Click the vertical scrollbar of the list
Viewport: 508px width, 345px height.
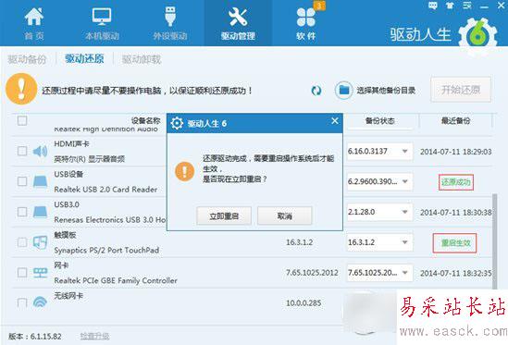tap(494, 241)
